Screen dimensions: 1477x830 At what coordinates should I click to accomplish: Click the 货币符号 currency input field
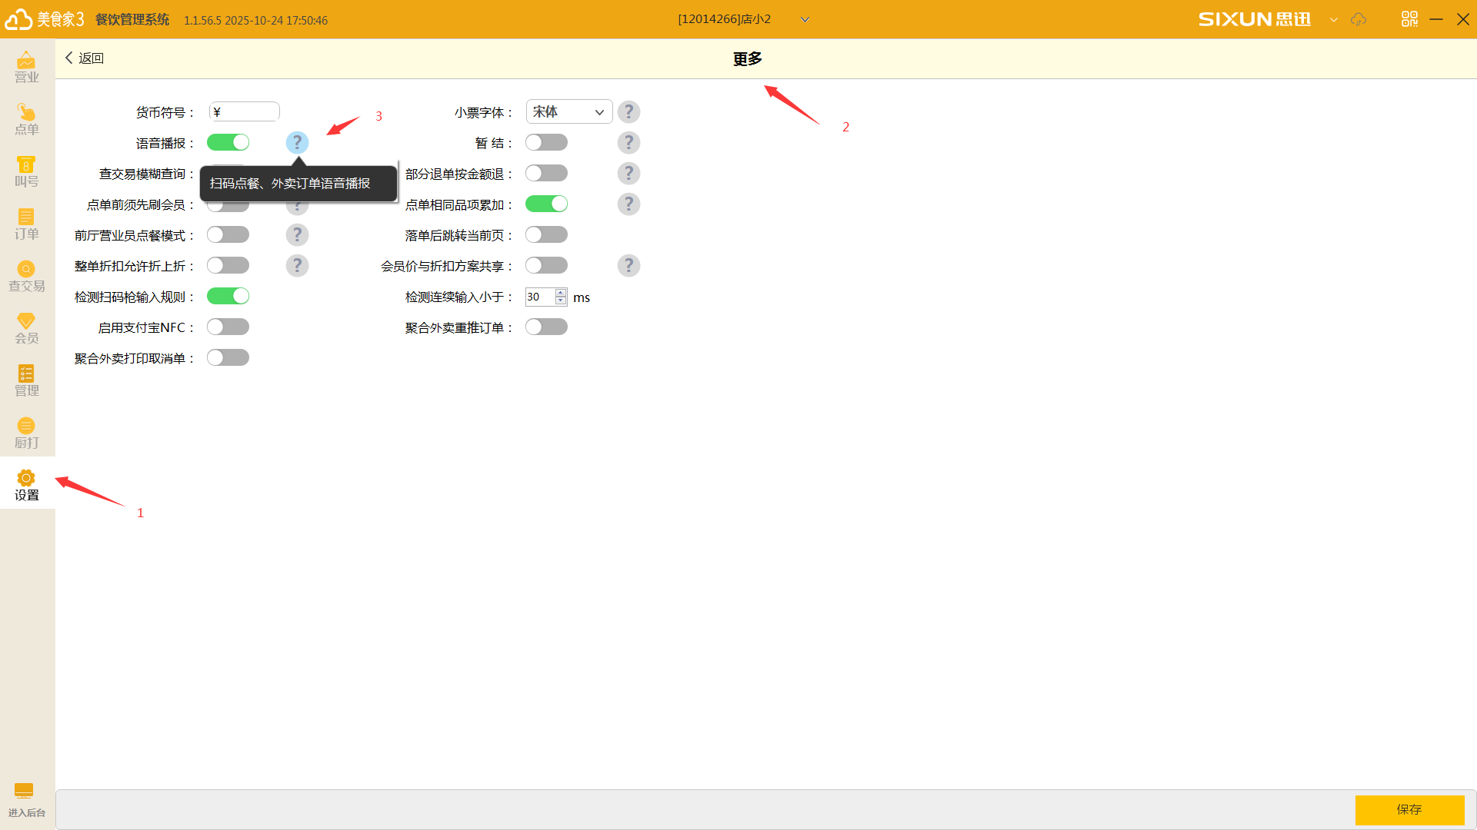point(245,112)
